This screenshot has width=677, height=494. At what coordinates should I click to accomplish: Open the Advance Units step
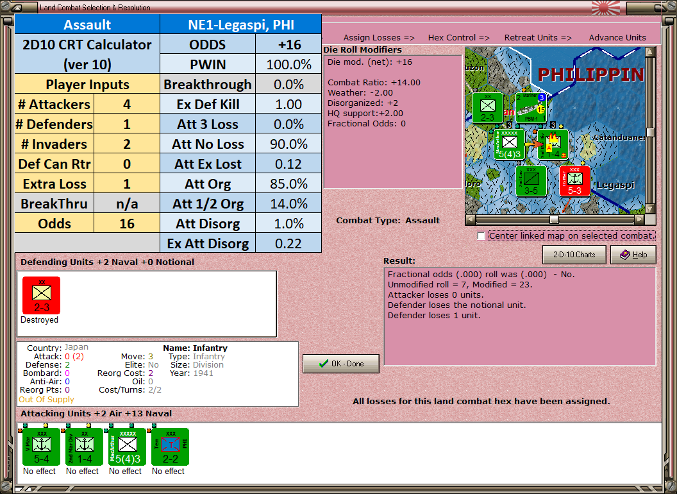(x=617, y=38)
